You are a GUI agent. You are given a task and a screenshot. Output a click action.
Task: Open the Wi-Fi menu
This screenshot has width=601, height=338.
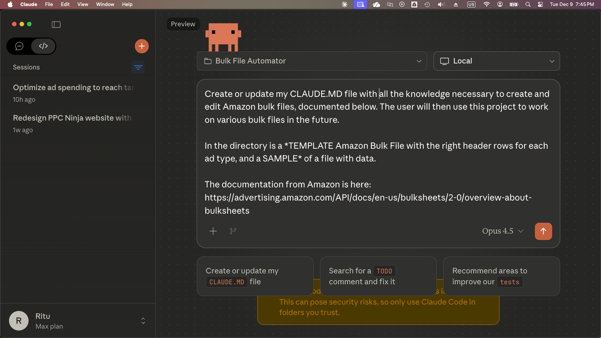pos(486,5)
